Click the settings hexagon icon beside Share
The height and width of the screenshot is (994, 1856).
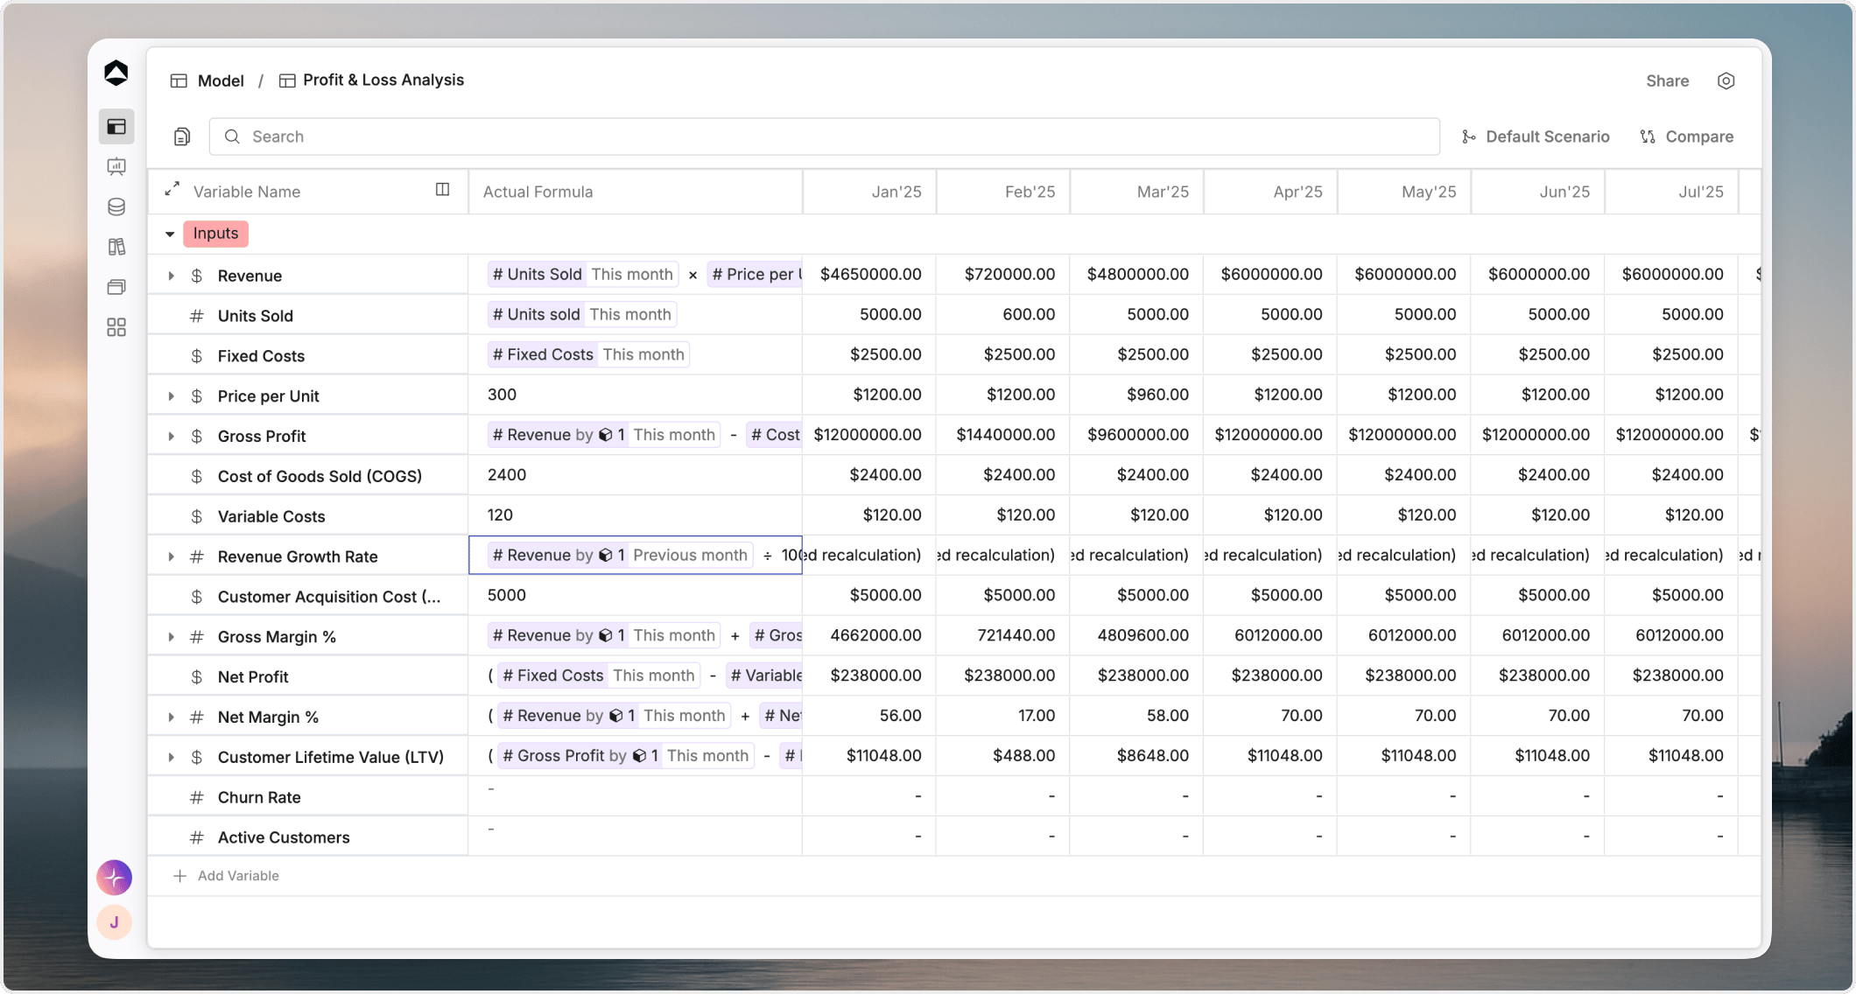click(1726, 80)
